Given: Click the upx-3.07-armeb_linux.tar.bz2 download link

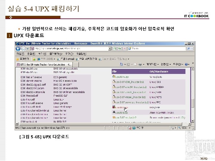Looking at the screenshot, I should (x=130, y=92).
